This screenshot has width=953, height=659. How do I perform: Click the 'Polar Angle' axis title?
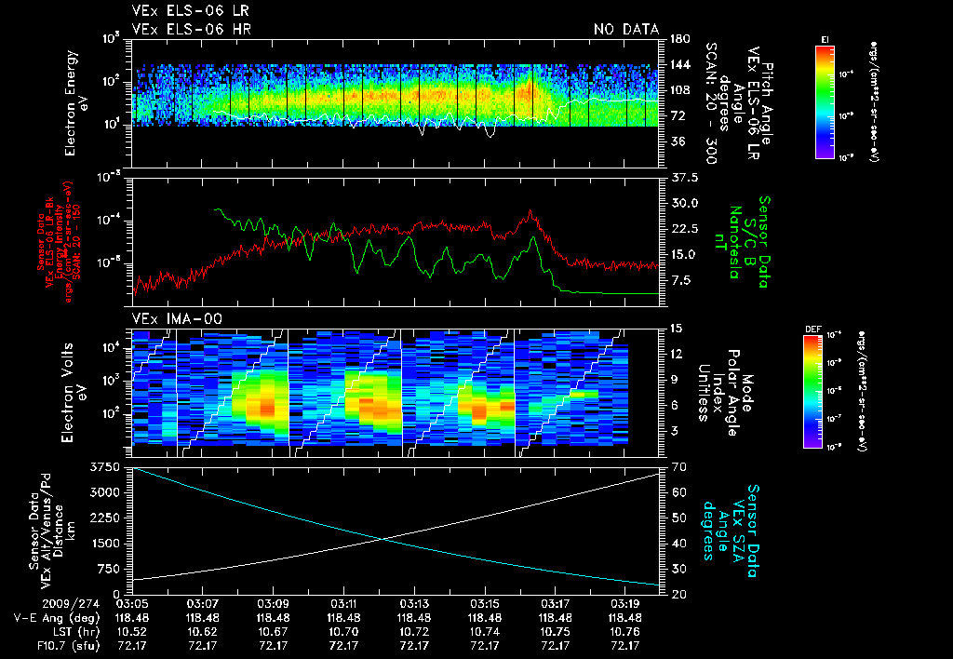732,393
